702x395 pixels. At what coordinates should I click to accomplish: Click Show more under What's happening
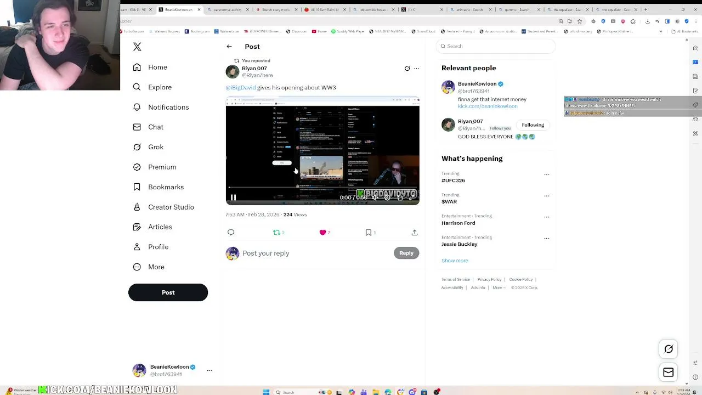(455, 261)
